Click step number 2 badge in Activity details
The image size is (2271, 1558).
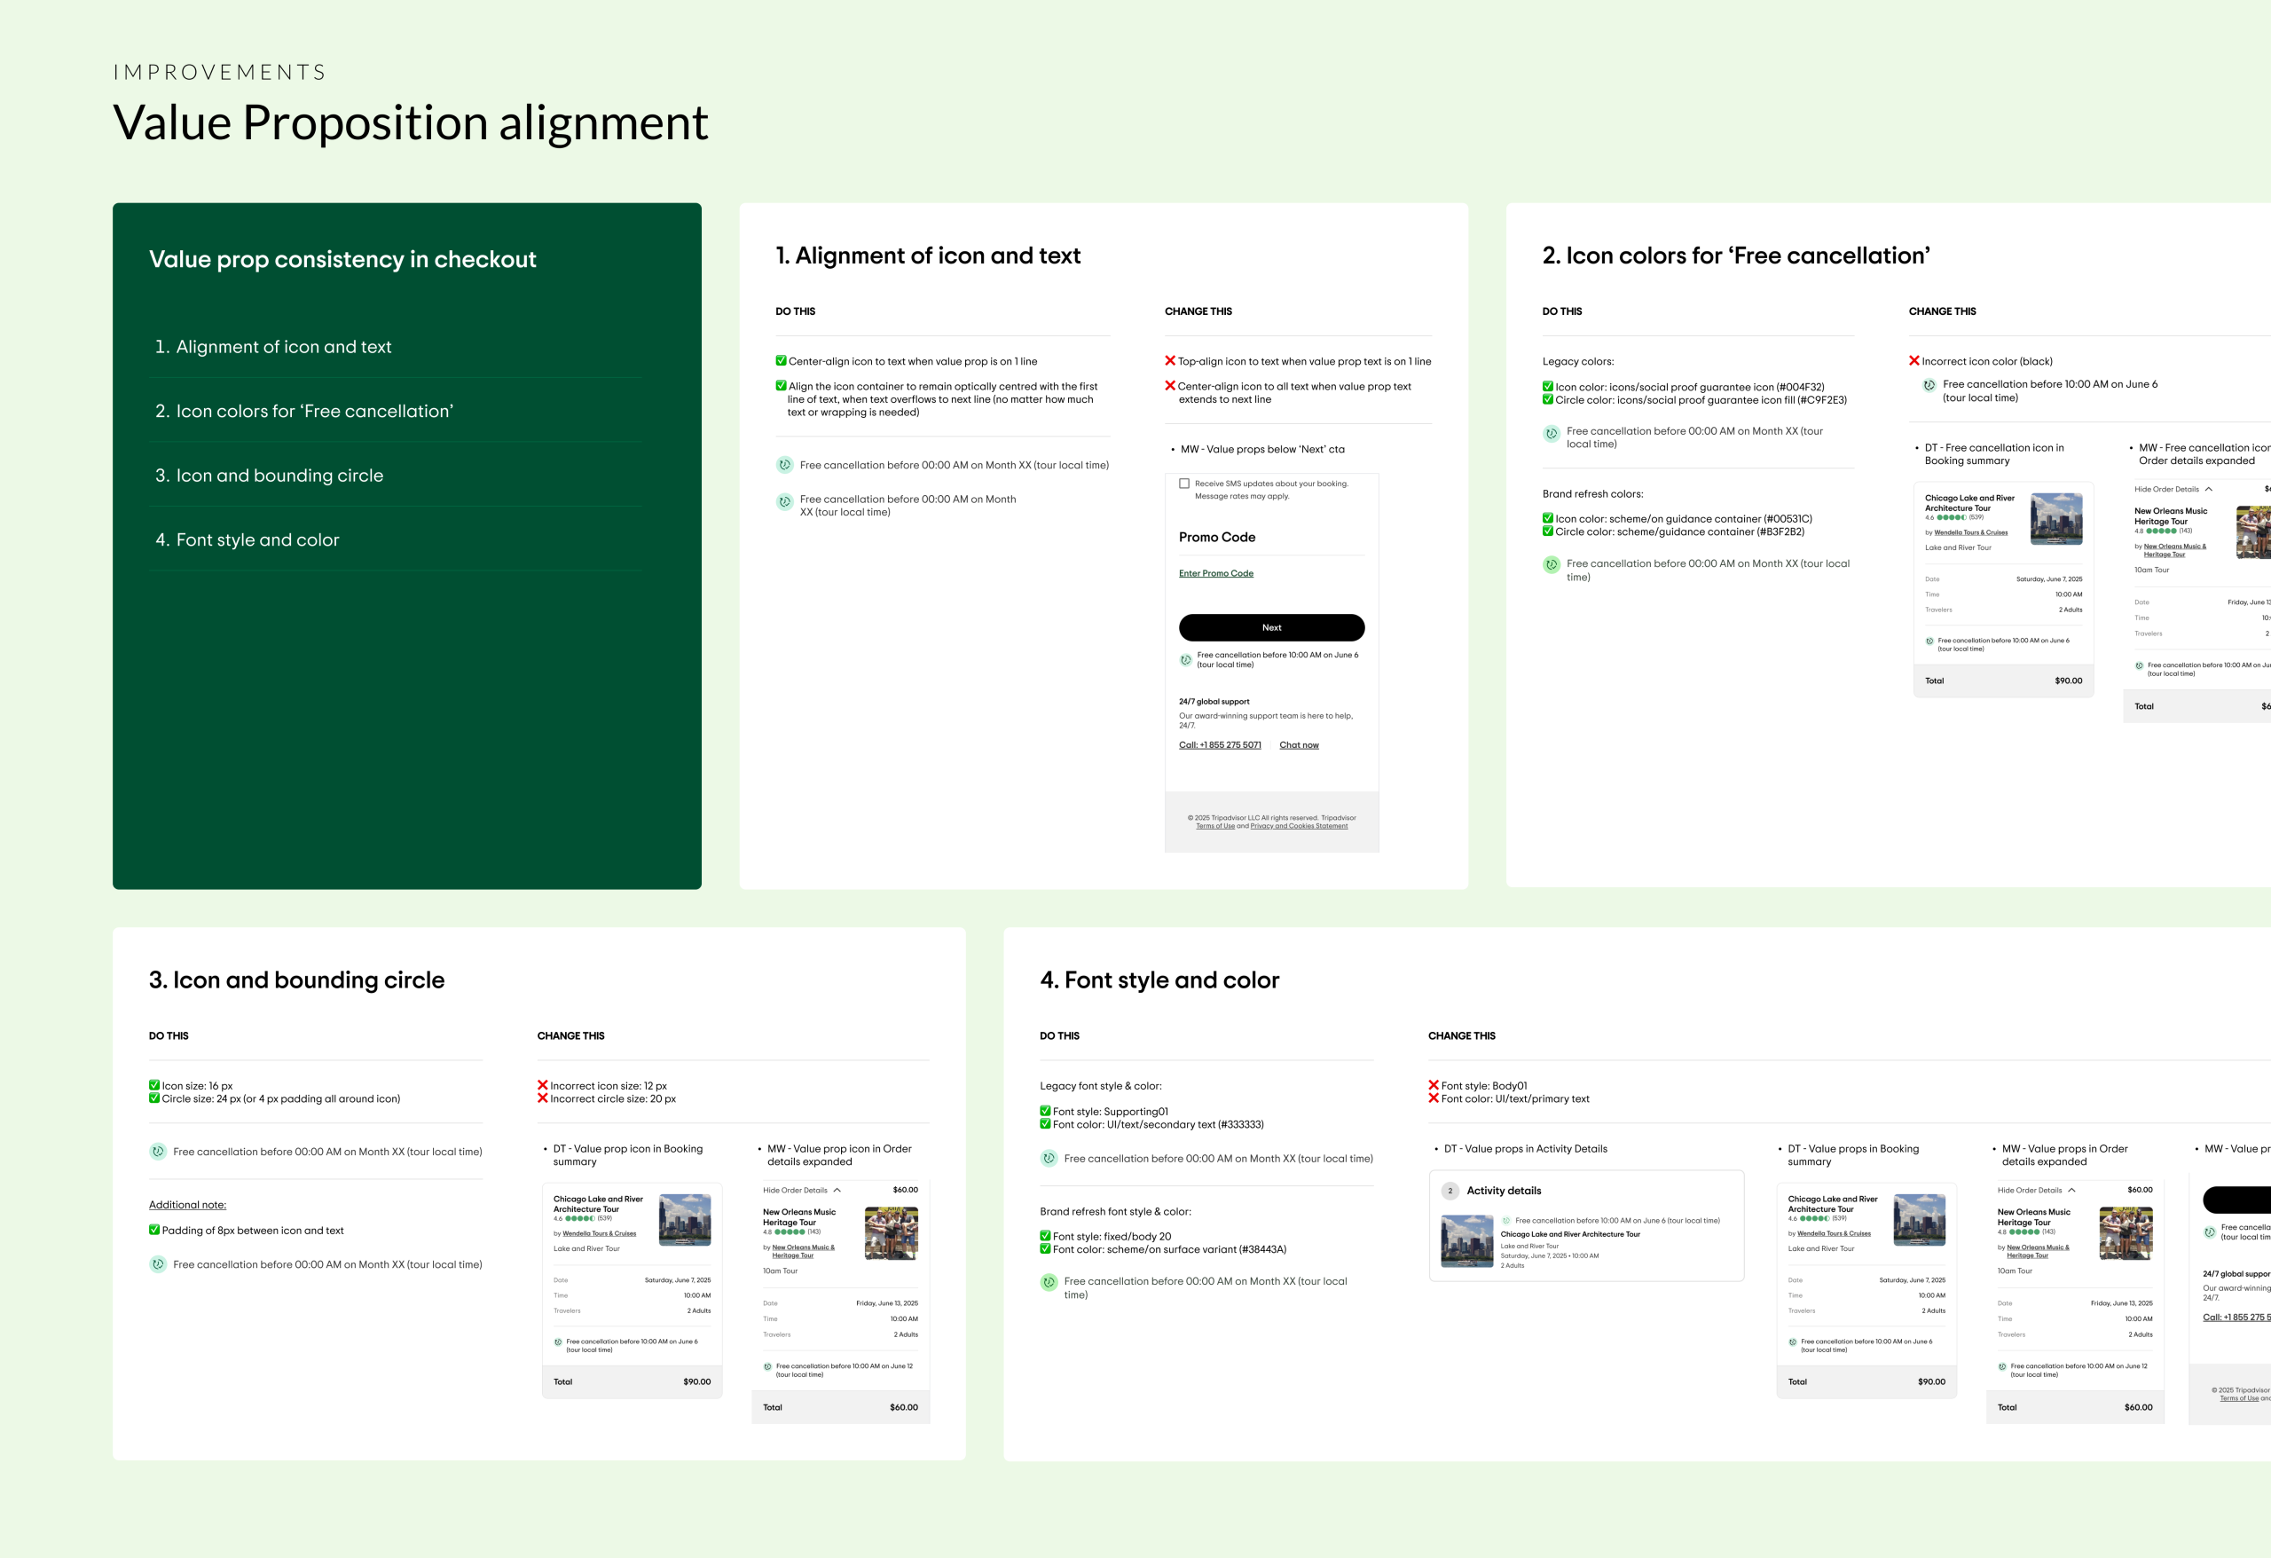click(x=1450, y=1191)
